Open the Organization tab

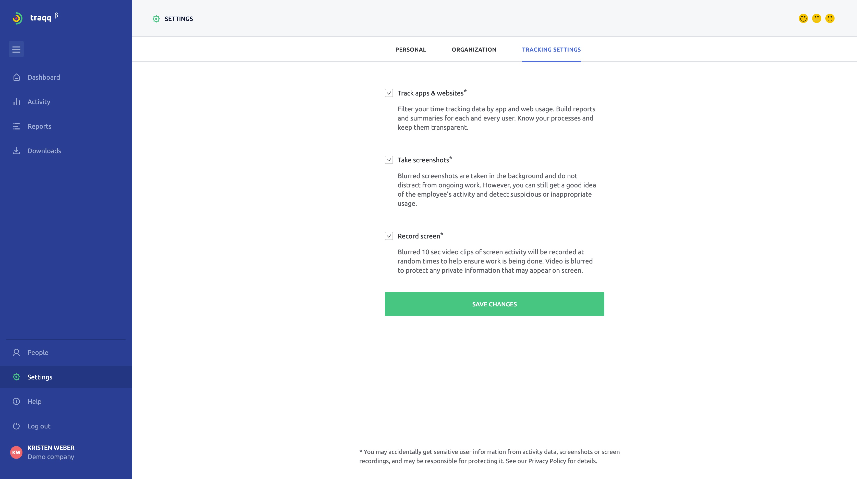(x=474, y=49)
